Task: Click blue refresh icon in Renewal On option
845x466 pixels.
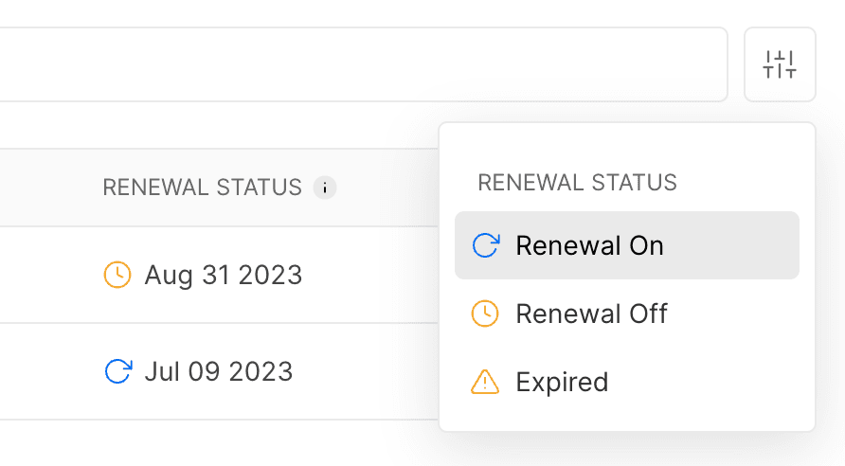Action: [x=485, y=246]
